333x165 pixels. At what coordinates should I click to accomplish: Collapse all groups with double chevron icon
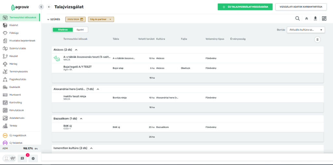306,19
